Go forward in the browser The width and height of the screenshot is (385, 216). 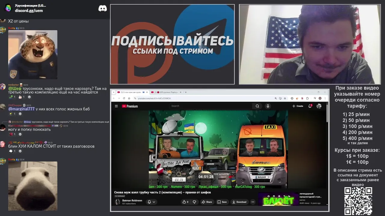[x=119, y=98]
